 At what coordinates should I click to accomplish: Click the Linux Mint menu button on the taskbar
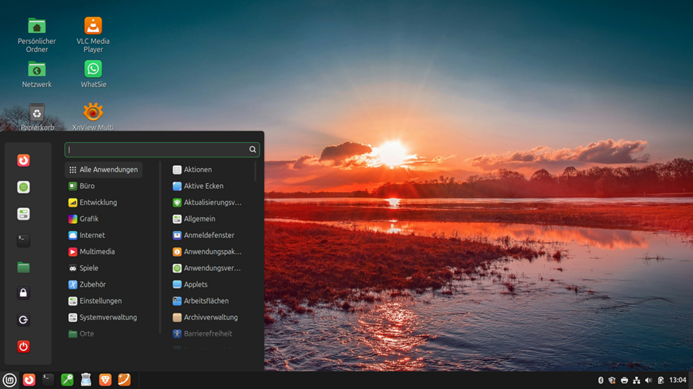pos(9,380)
